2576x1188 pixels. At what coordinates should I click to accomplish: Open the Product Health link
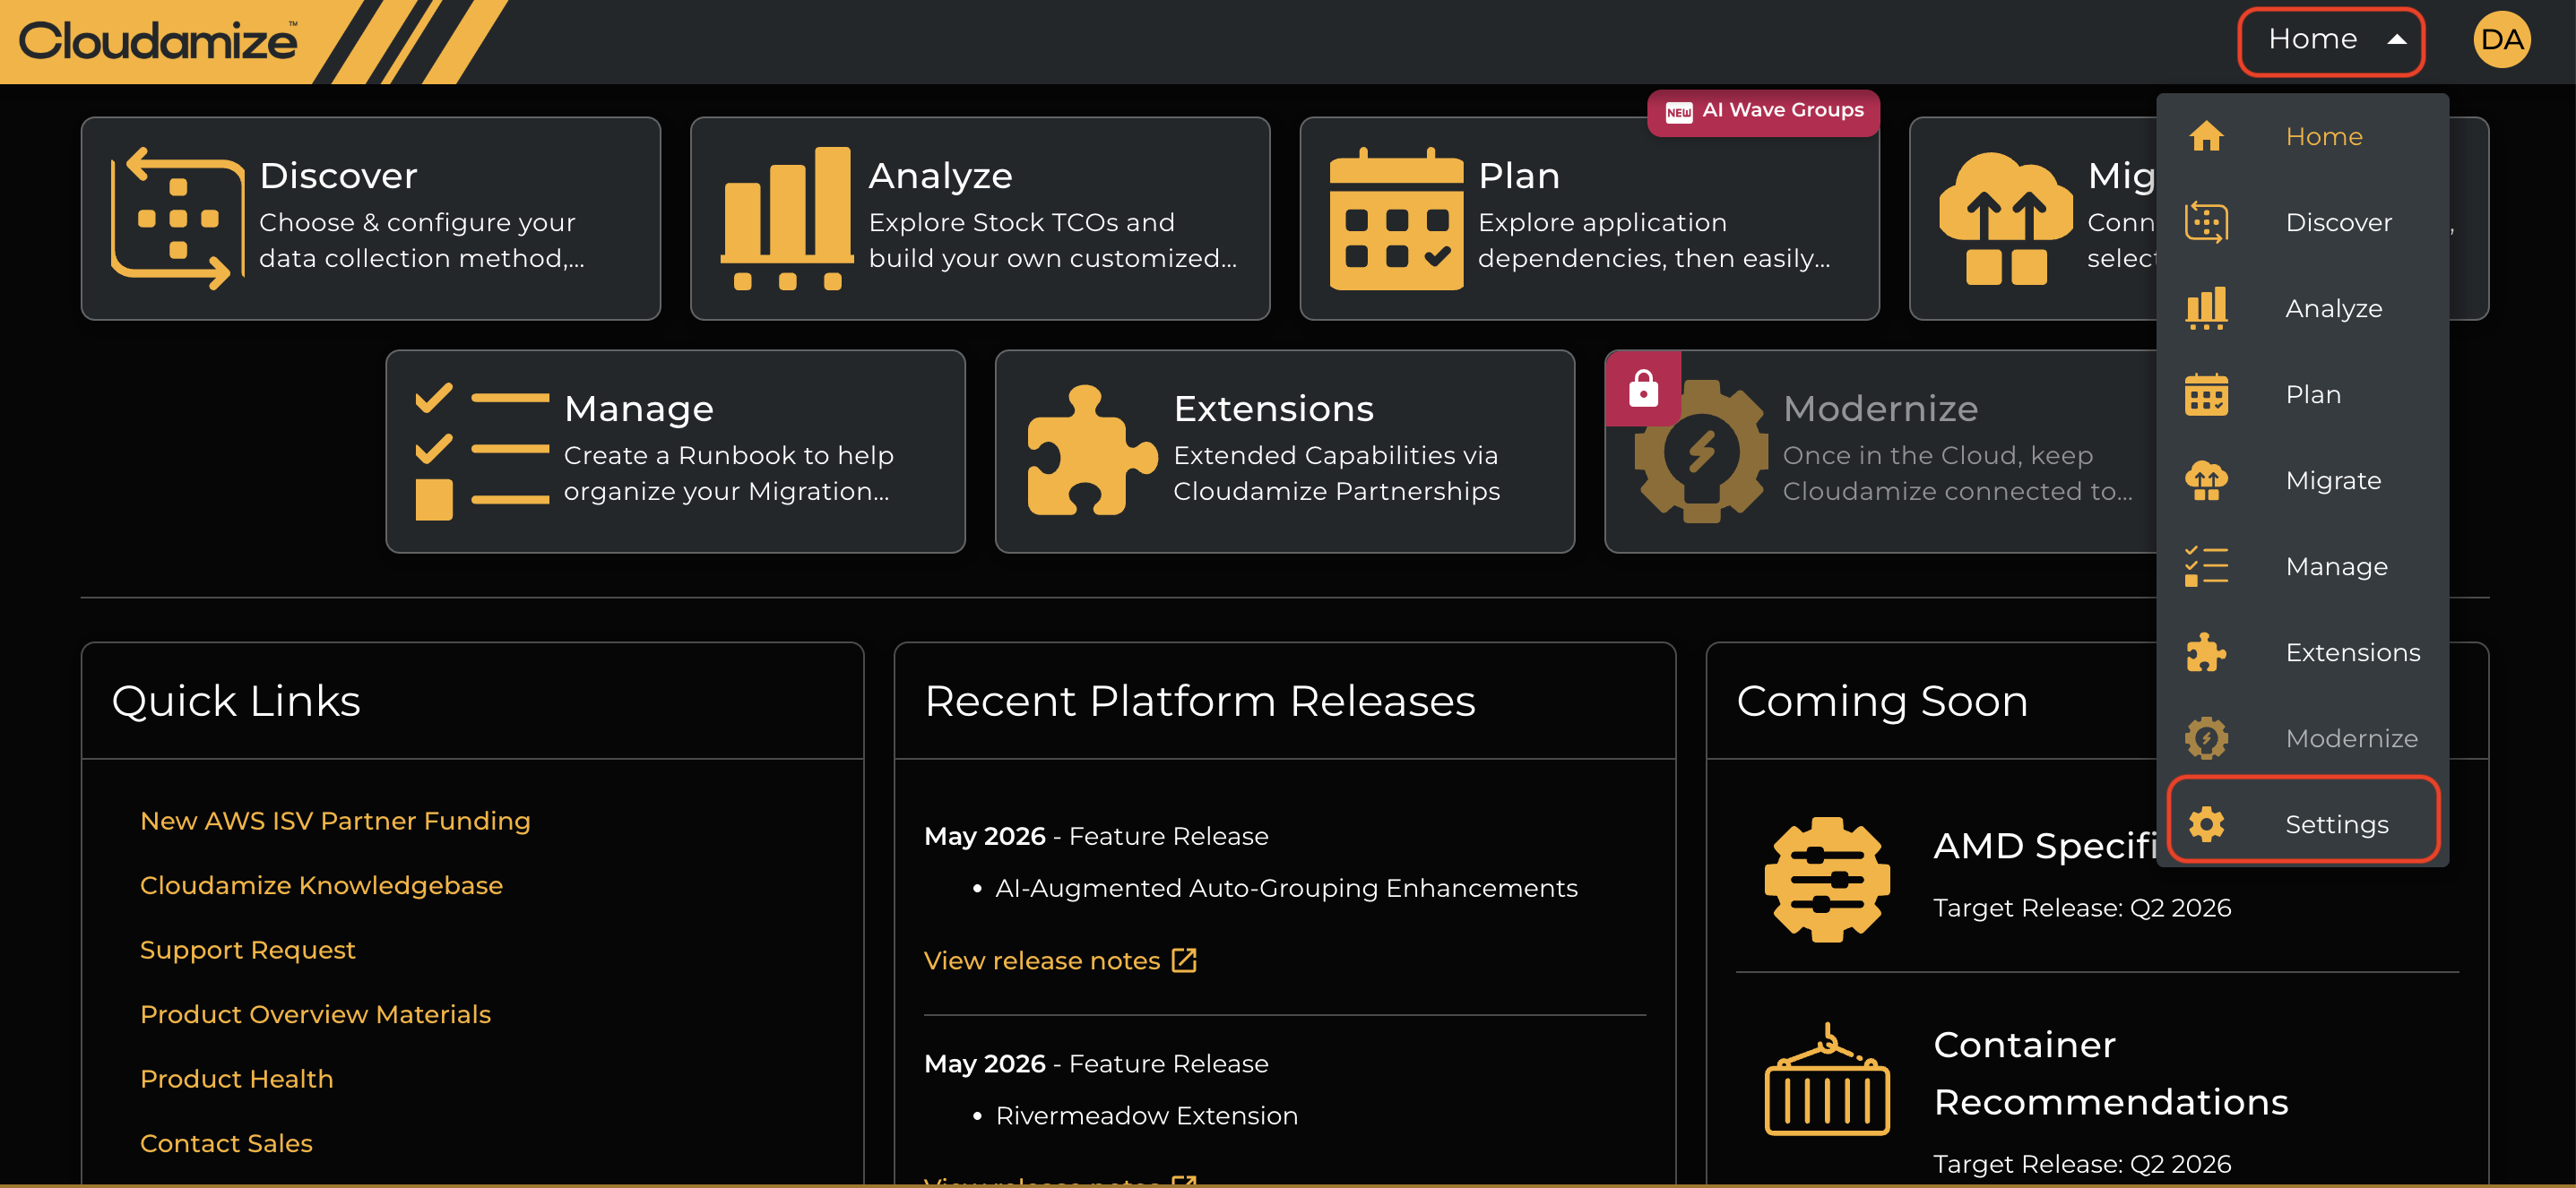pos(236,1078)
